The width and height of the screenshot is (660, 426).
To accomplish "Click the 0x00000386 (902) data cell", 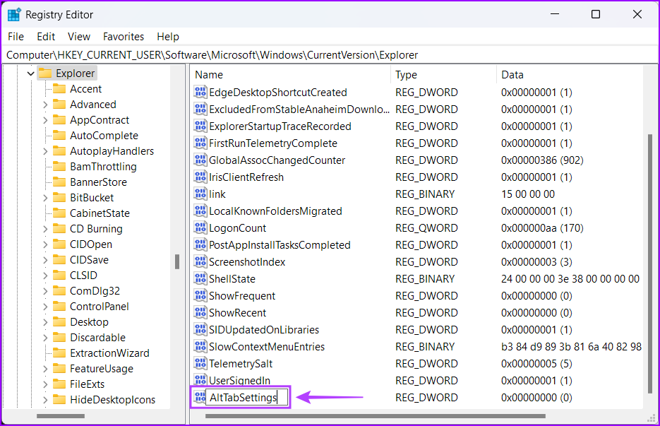I will (542, 160).
